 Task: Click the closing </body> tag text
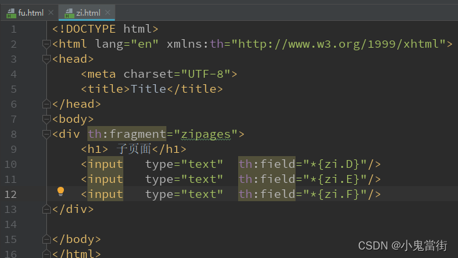pos(76,240)
